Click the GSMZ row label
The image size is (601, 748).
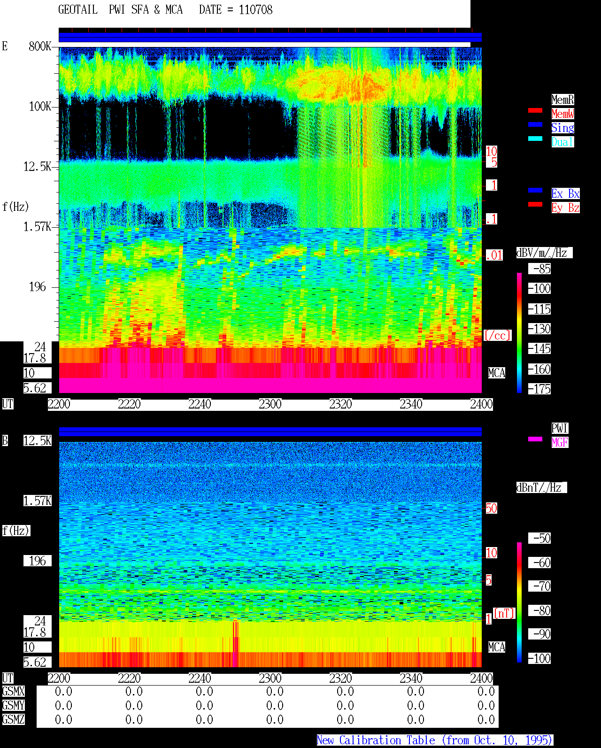pos(13,720)
